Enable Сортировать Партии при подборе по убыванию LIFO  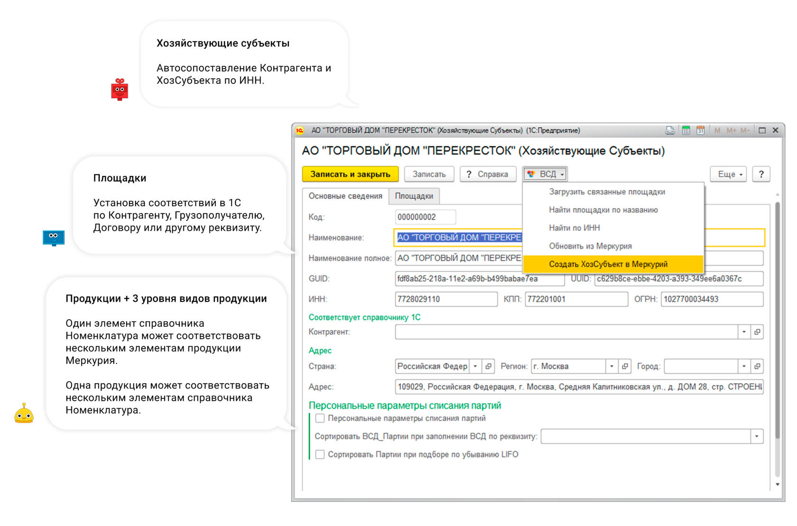click(320, 454)
